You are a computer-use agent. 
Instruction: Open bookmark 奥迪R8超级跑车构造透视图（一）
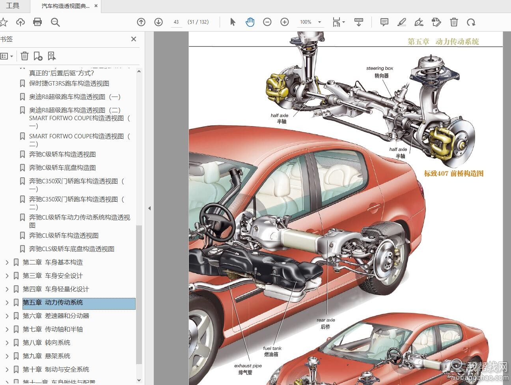(75, 97)
